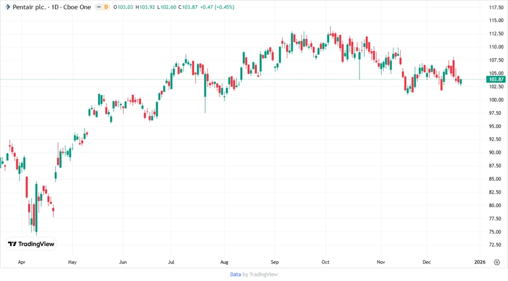Click the 115.00 price axis label
The image size is (508, 281).
point(496,20)
